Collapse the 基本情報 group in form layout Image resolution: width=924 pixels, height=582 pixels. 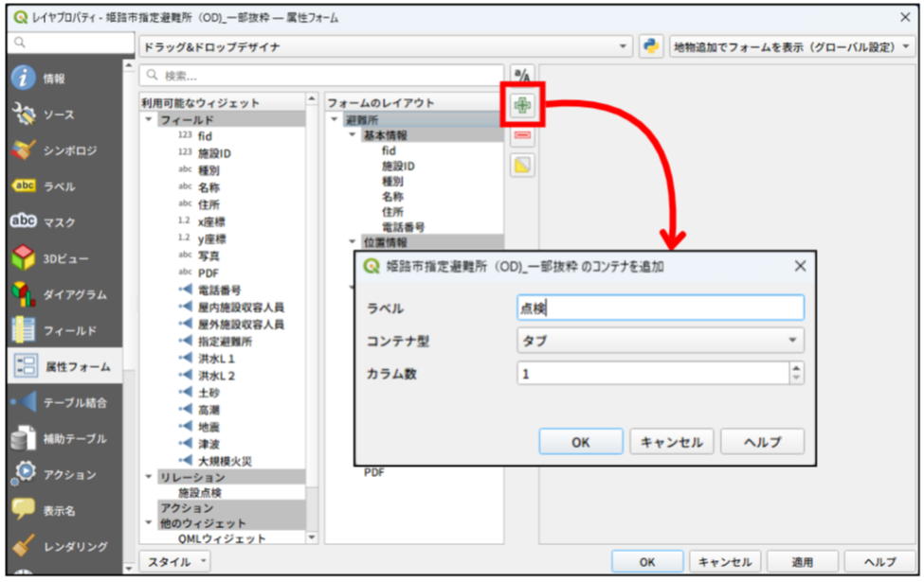coord(353,135)
